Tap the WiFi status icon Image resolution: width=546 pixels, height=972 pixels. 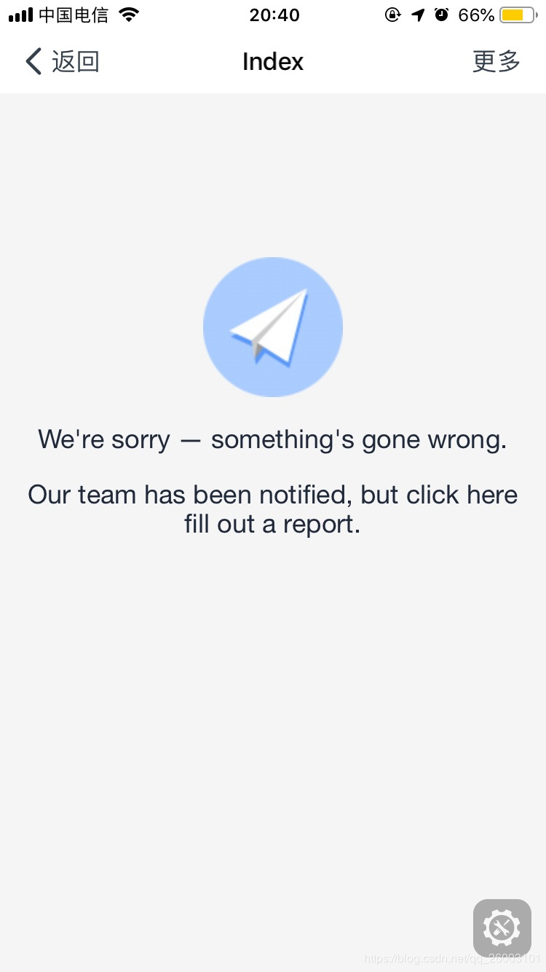(x=129, y=15)
